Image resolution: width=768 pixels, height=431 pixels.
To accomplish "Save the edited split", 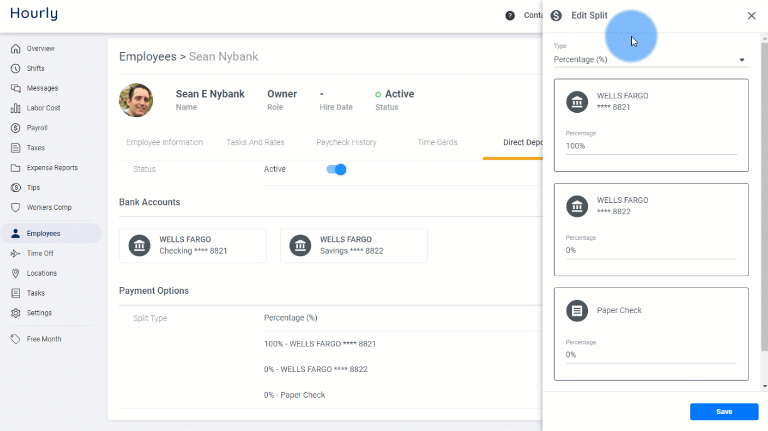I will coord(724,412).
